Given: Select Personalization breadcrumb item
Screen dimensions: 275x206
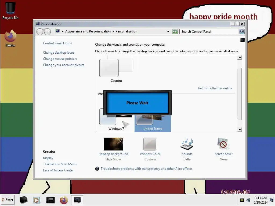Looking at the screenshot, I should [x=126, y=31].
